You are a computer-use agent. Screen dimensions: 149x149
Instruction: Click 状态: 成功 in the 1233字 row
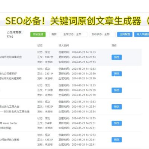pos(44,135)
